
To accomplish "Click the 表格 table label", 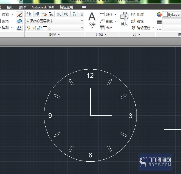I will point(109,28).
